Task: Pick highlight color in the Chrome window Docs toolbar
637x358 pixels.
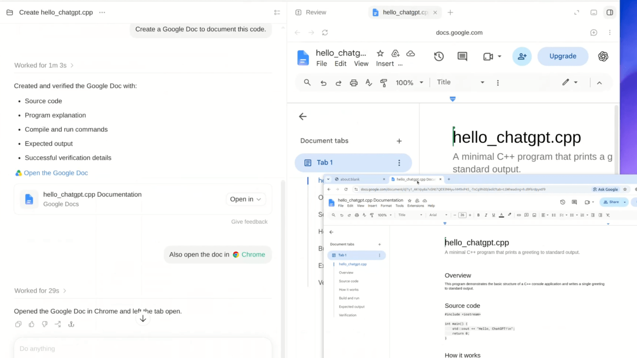Action: coord(510,215)
